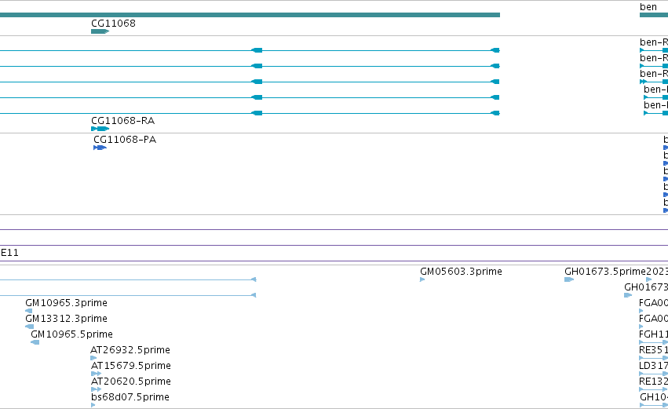This screenshot has width=668, height=409.
Task: Click the ben gene label
Action: coord(648,7)
